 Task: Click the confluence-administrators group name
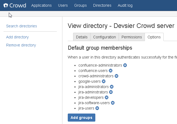coord(100,65)
